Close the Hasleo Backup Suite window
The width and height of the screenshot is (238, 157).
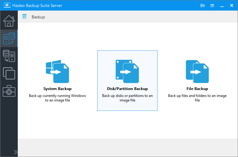click(232, 5)
